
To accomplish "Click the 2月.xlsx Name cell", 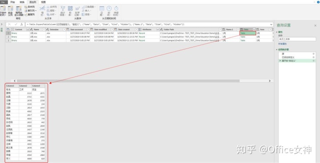I will tap(37, 37).
